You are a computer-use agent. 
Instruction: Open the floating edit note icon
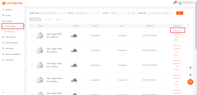(190, 68)
